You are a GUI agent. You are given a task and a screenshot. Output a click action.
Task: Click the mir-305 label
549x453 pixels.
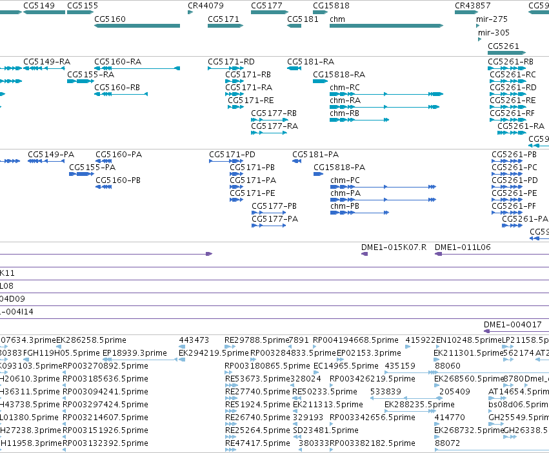coord(494,32)
